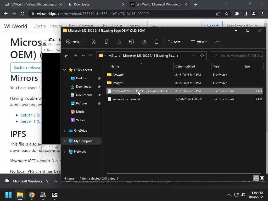This screenshot has width=268, height=201.
Task: Select Desktop in Quick access
Action: coord(82,78)
